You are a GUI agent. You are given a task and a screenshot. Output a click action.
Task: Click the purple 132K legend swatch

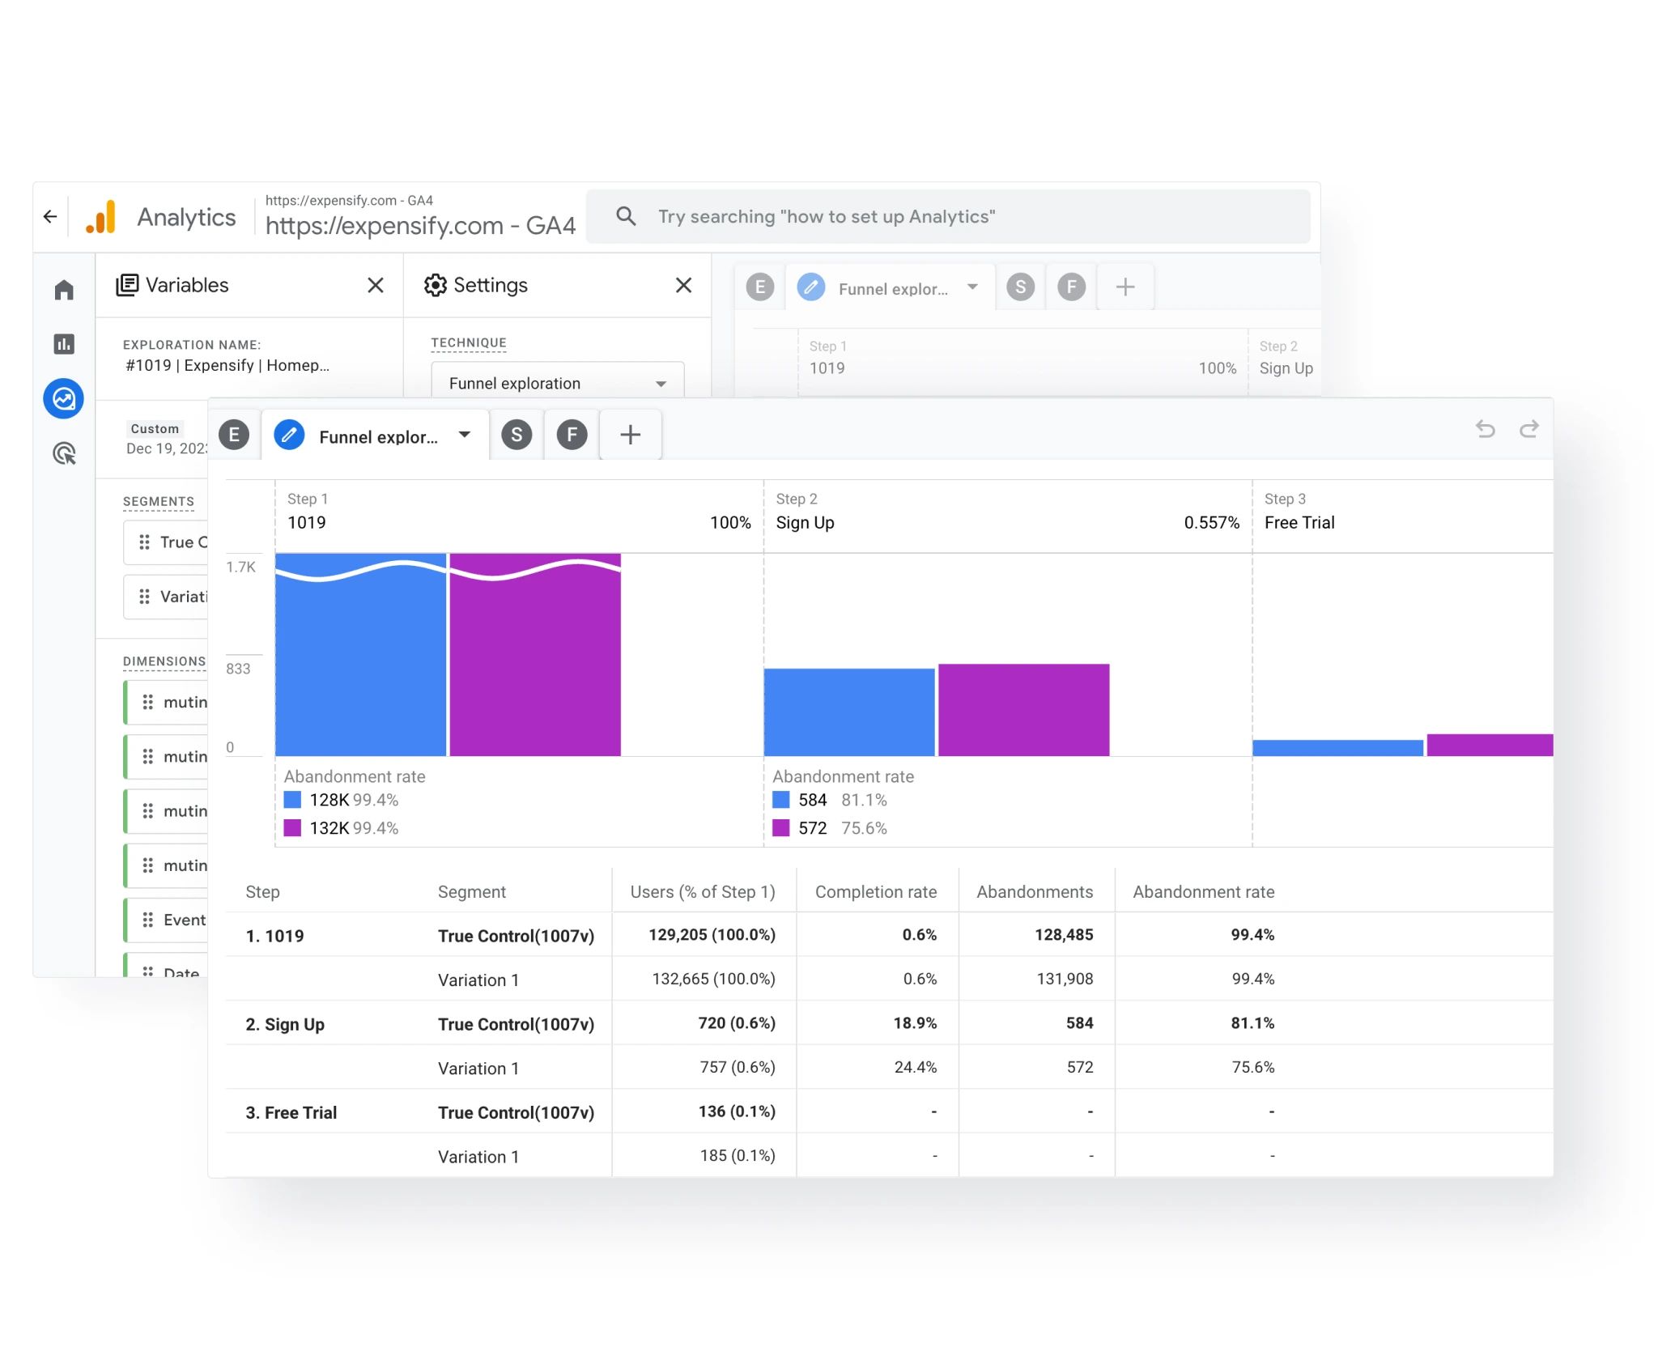tap(292, 827)
